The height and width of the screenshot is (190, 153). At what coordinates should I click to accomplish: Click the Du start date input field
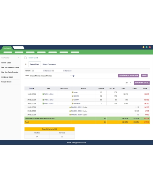[38, 71]
